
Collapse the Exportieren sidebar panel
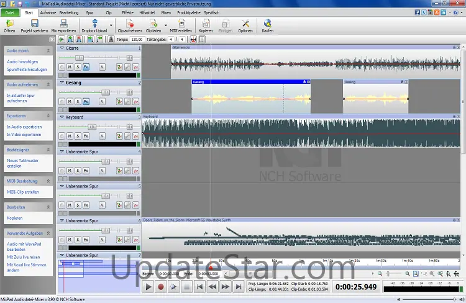48,116
